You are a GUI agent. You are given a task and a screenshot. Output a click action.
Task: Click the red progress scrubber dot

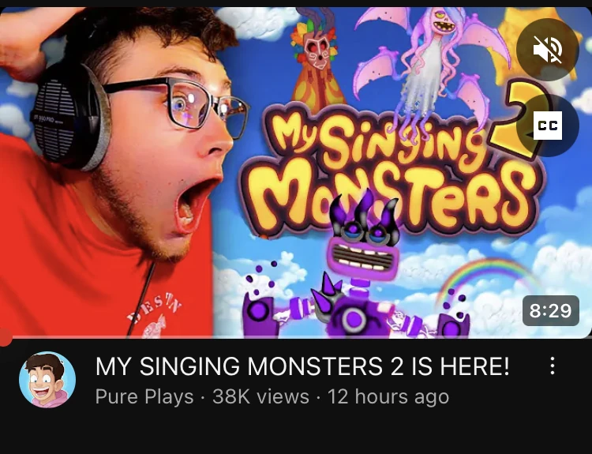coord(5,337)
